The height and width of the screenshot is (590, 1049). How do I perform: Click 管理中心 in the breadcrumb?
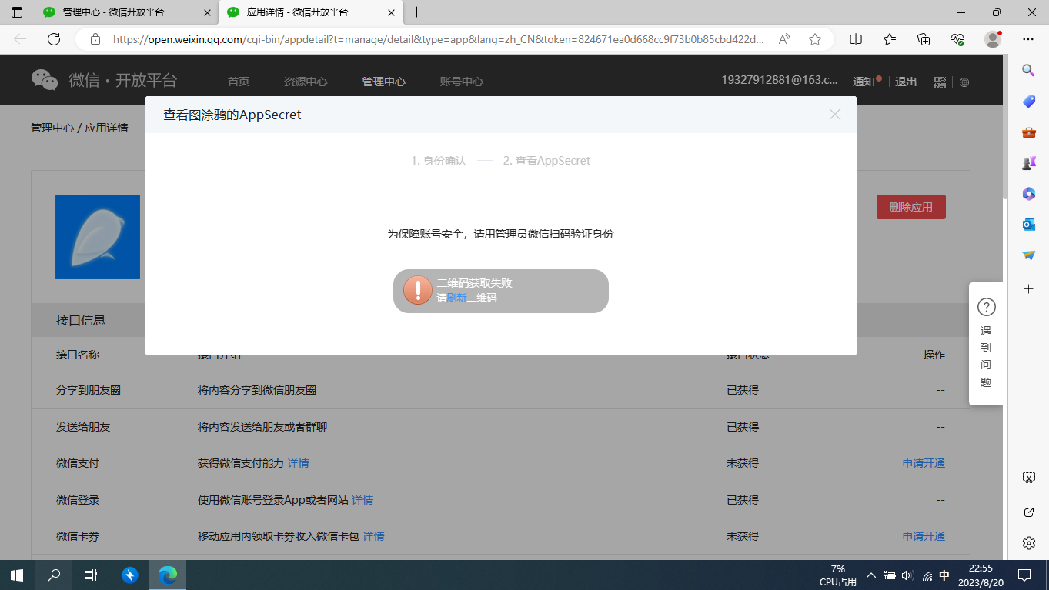click(52, 128)
